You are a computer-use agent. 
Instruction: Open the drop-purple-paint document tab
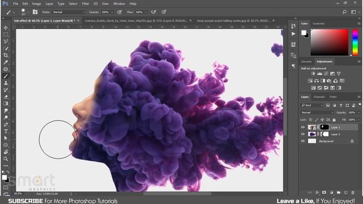pos(233,21)
